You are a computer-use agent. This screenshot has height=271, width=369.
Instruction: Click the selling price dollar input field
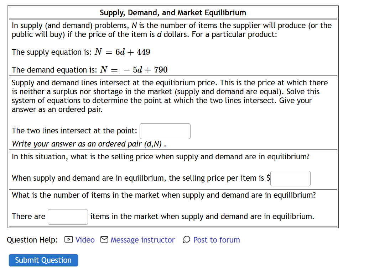(290, 178)
